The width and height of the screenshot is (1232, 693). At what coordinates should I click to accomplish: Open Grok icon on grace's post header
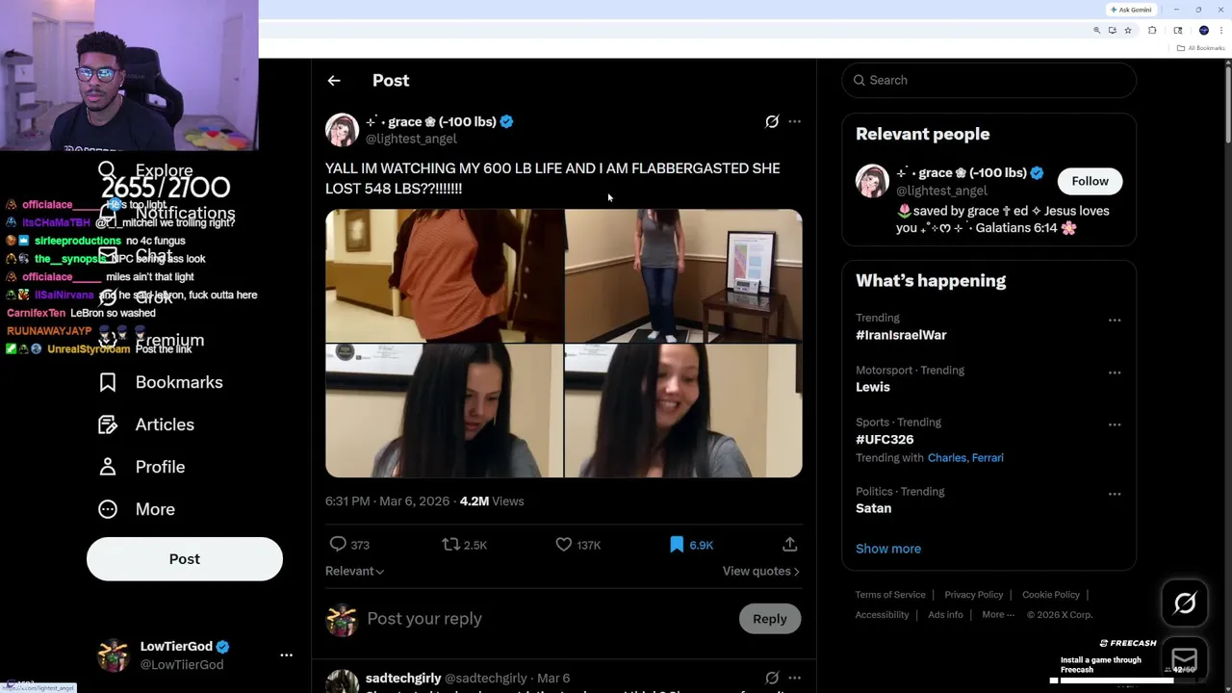[772, 121]
